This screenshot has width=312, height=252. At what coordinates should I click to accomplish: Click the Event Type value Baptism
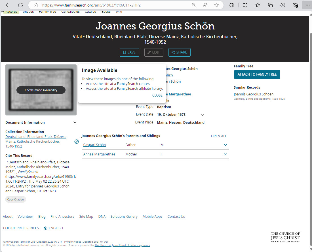[164, 107]
